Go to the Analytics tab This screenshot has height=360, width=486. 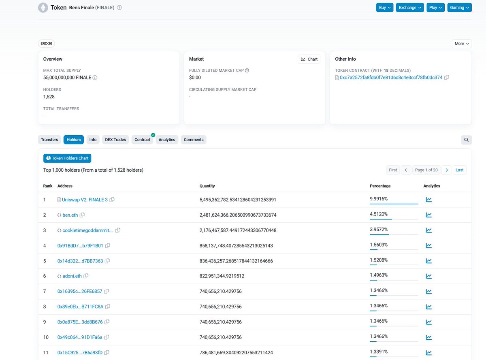pos(167,140)
